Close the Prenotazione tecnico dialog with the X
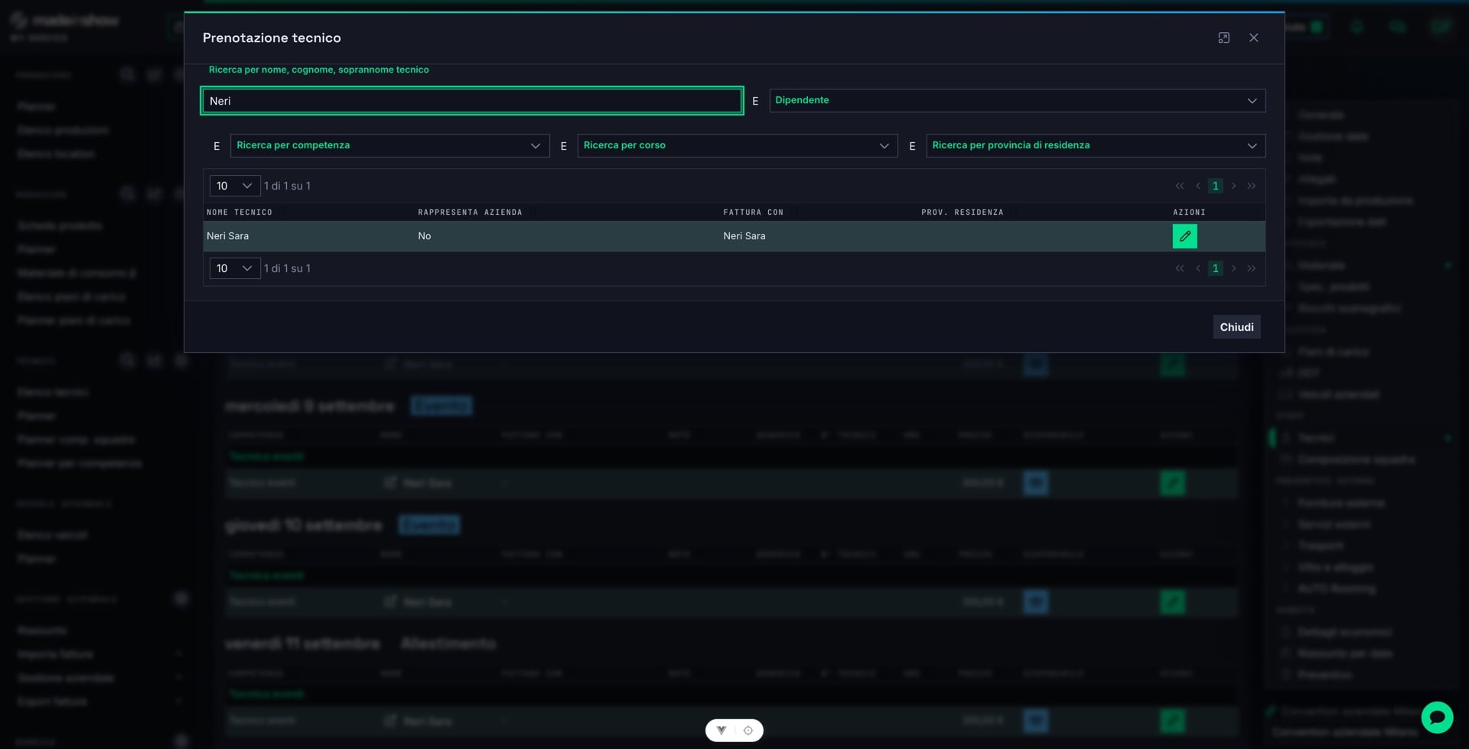1469x749 pixels. (x=1253, y=37)
